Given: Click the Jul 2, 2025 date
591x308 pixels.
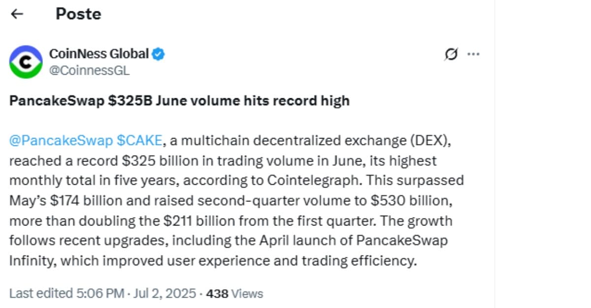Looking at the screenshot, I should [164, 294].
